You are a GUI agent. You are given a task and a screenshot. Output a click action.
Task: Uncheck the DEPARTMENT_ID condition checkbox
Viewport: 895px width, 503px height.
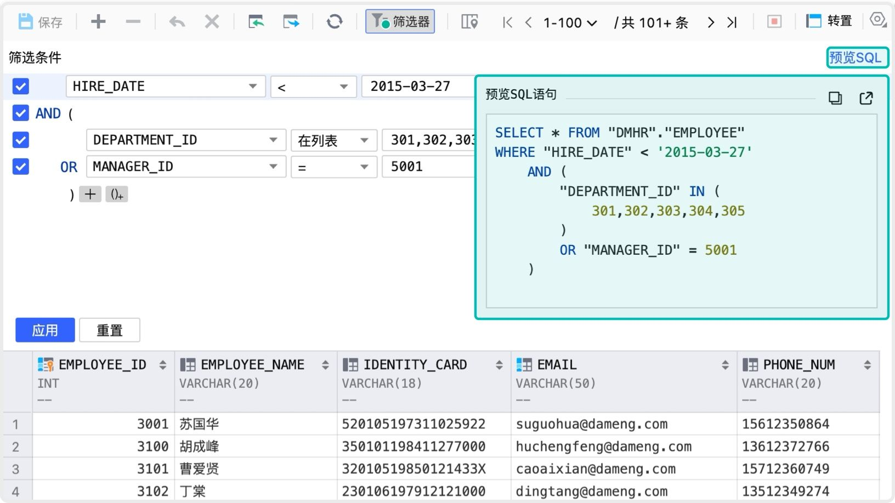tap(21, 140)
